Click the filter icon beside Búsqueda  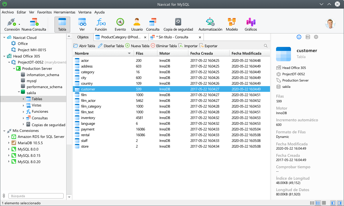(x=4, y=196)
